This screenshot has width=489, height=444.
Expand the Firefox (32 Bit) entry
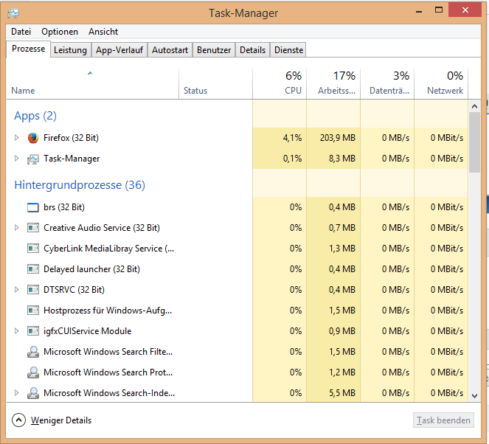pos(16,137)
